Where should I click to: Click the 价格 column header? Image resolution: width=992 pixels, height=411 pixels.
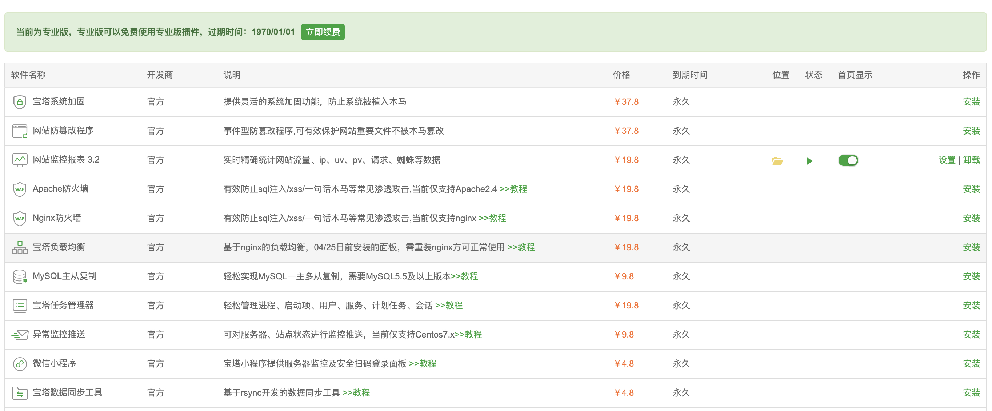621,75
